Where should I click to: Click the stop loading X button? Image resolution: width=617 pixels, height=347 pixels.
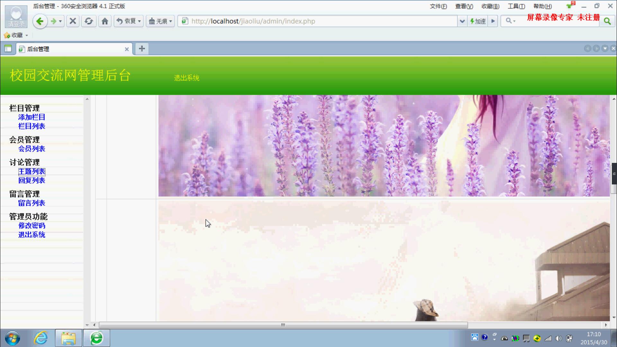73,21
